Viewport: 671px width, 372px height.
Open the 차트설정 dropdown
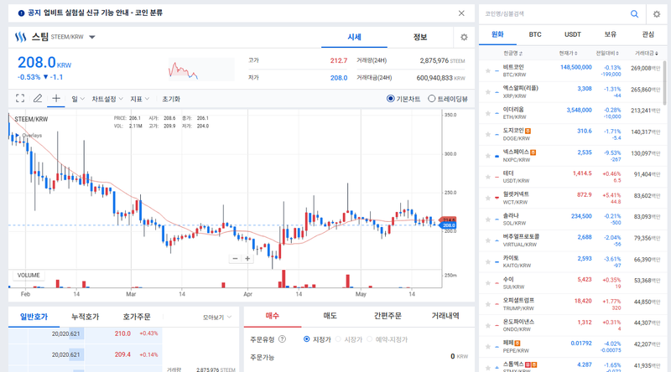107,99
